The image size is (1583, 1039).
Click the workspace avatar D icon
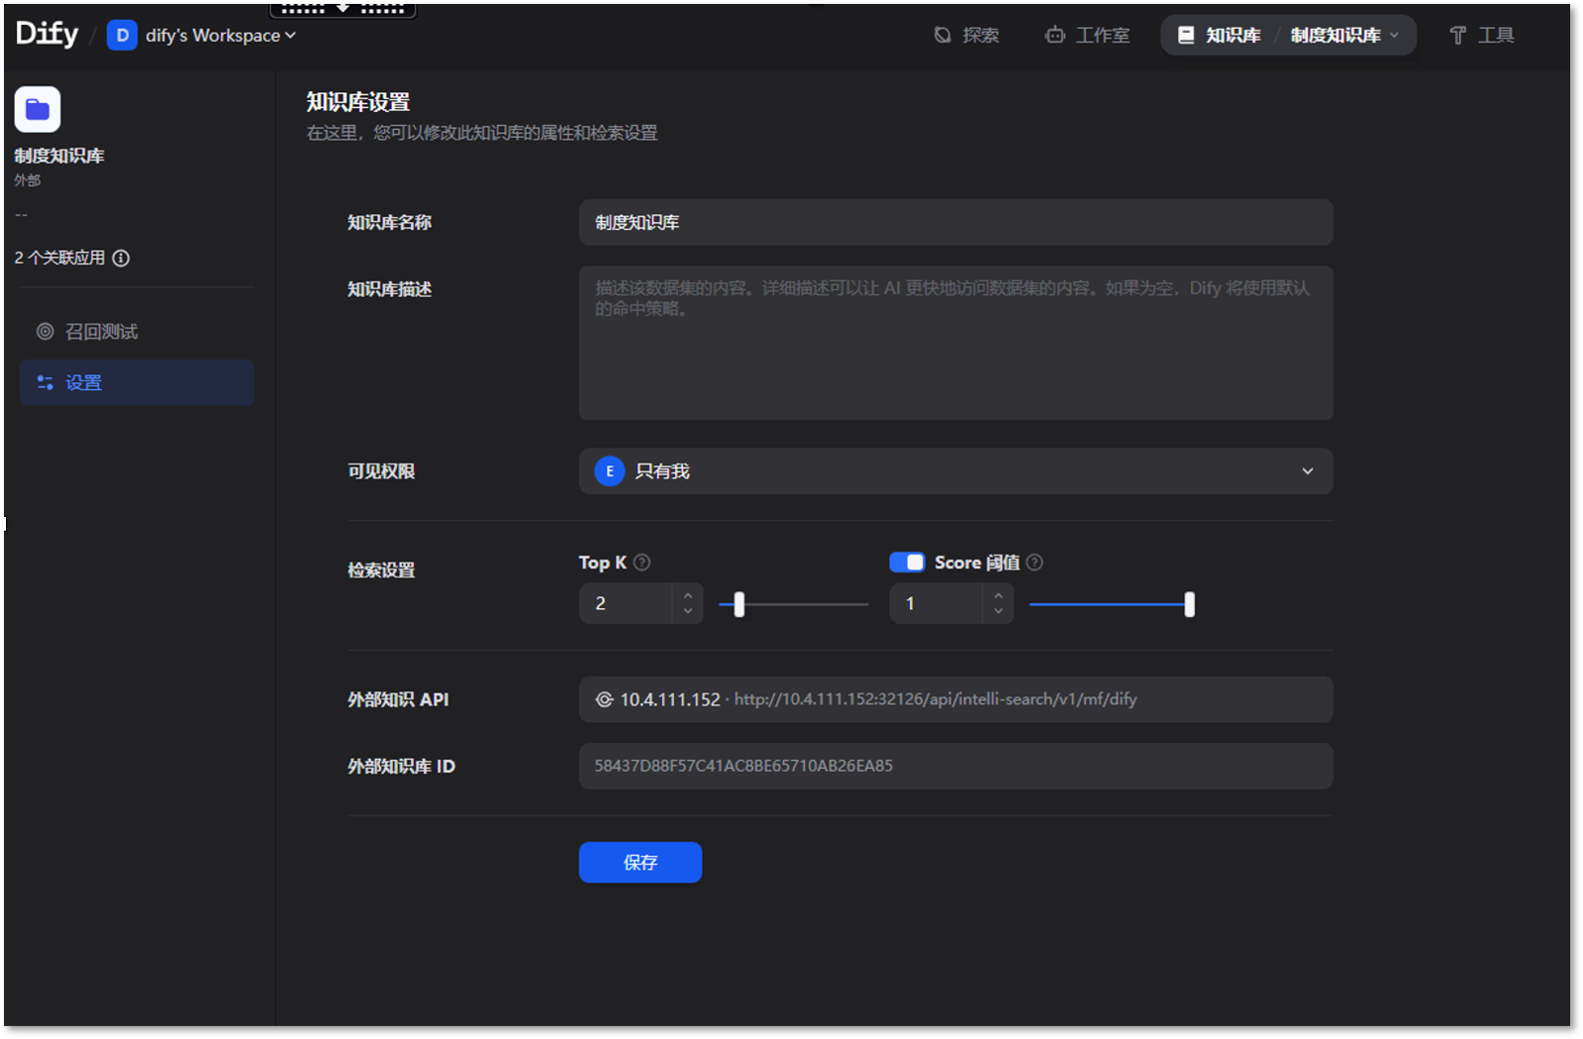pos(122,36)
